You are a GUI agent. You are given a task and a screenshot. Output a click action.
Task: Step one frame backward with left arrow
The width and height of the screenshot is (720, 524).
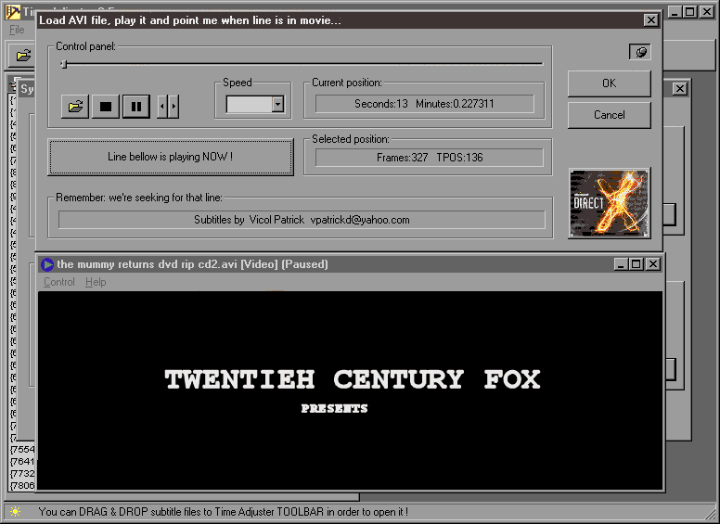[x=162, y=107]
